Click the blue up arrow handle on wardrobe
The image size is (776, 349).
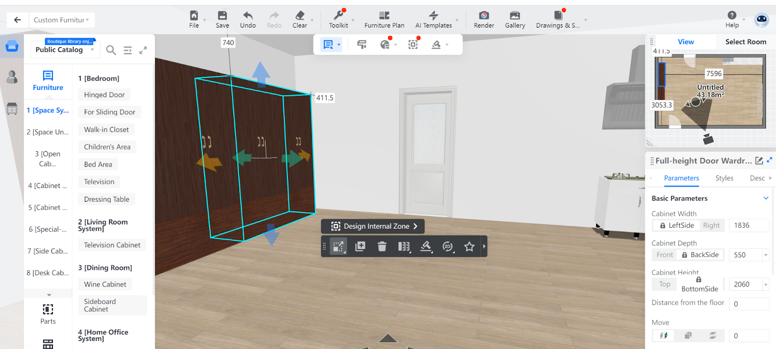coord(261,73)
